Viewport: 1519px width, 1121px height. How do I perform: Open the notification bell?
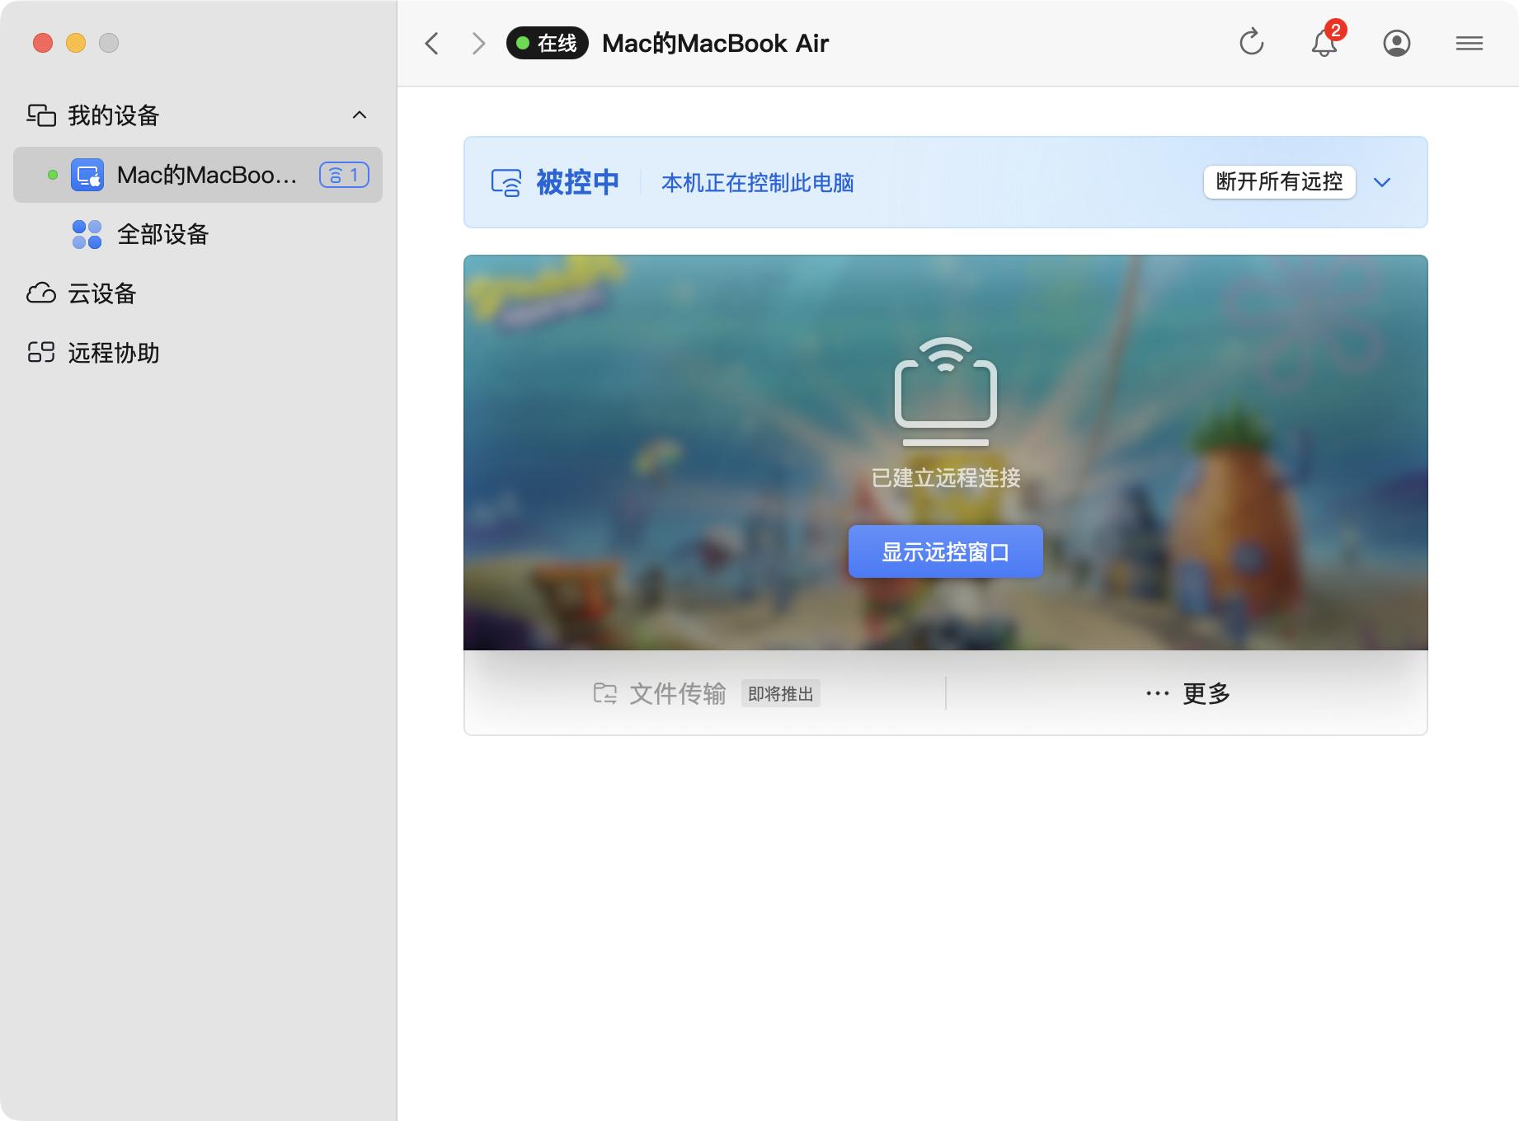pyautogui.click(x=1324, y=42)
